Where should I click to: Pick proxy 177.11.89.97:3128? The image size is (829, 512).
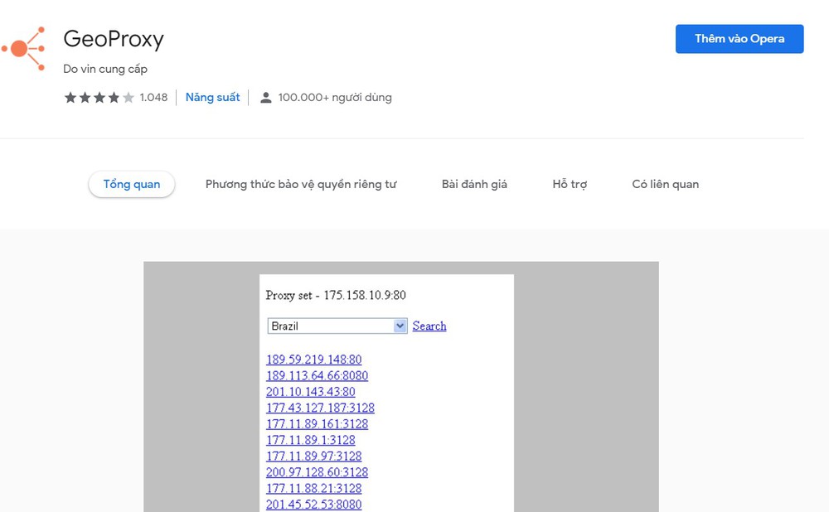pyautogui.click(x=314, y=456)
